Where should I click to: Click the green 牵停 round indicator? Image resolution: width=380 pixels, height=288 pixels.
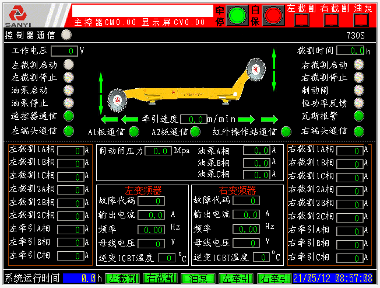coord(237,14)
